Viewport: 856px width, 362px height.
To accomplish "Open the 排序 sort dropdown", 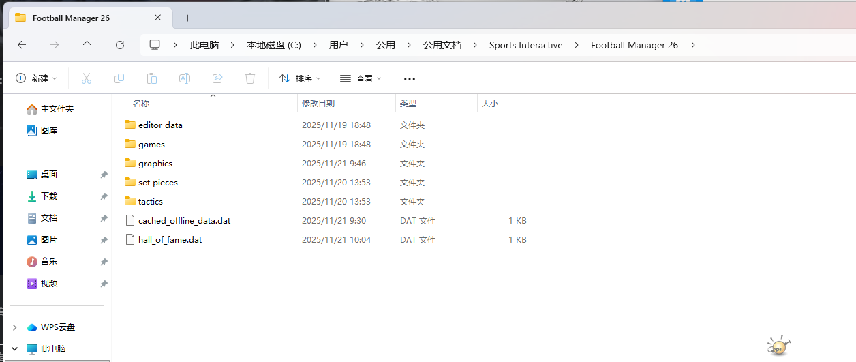I will pyautogui.click(x=300, y=78).
